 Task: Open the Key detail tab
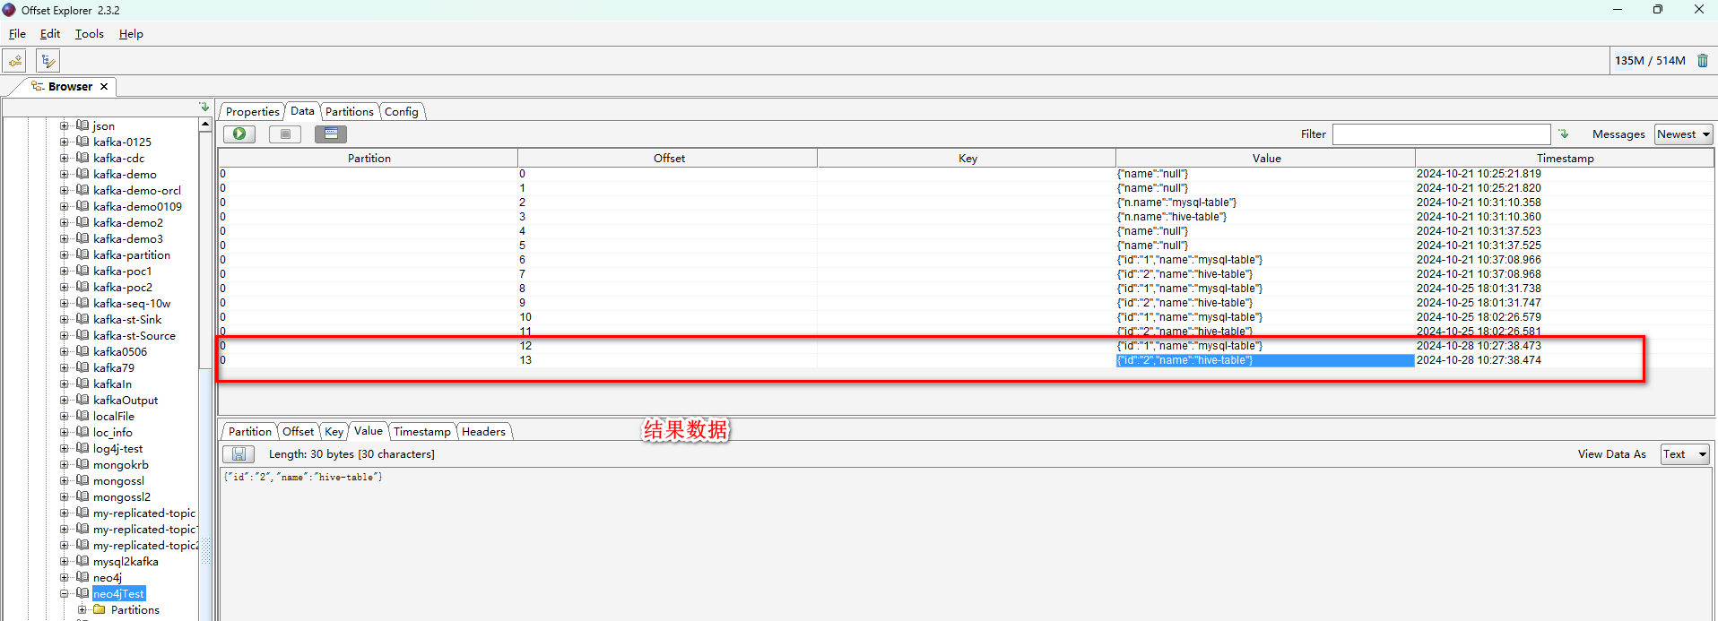tap(334, 432)
